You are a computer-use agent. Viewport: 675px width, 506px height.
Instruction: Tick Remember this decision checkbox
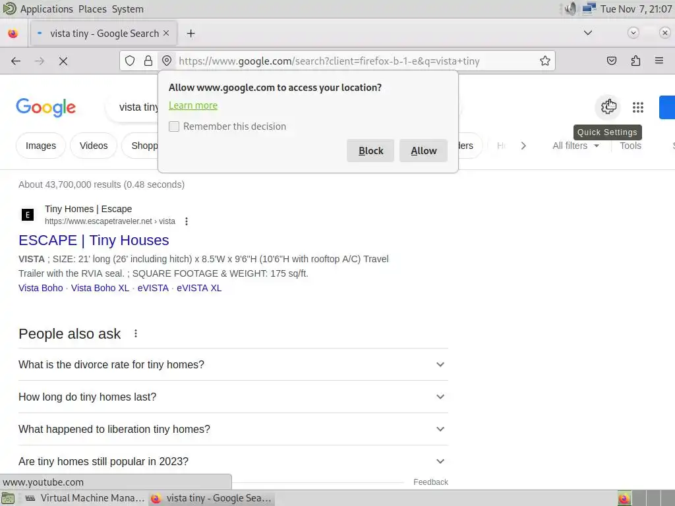click(x=174, y=126)
